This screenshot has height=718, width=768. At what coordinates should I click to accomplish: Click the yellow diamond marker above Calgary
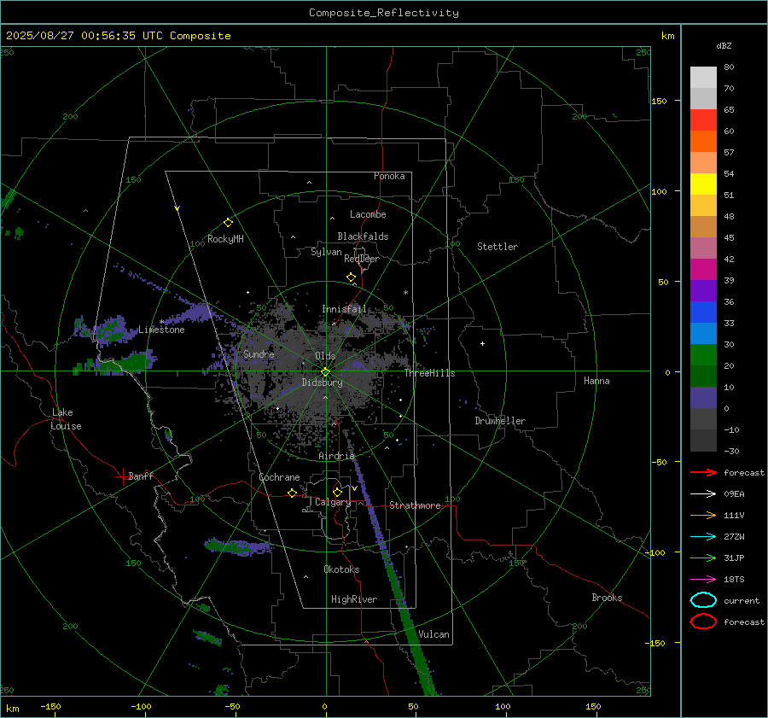coord(337,492)
